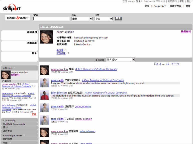Image resolution: width=193 pixels, height=144 pixels.
Task: Open course link in john johnson's annotation
Action: pyautogui.click(x=106, y=93)
